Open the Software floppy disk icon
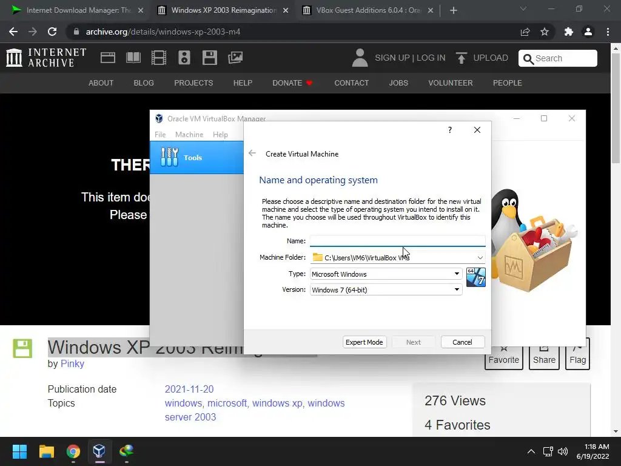Screen dimensions: 621x466 pyautogui.click(x=209, y=58)
